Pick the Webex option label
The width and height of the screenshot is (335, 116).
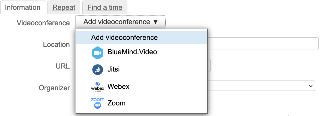click(x=118, y=87)
